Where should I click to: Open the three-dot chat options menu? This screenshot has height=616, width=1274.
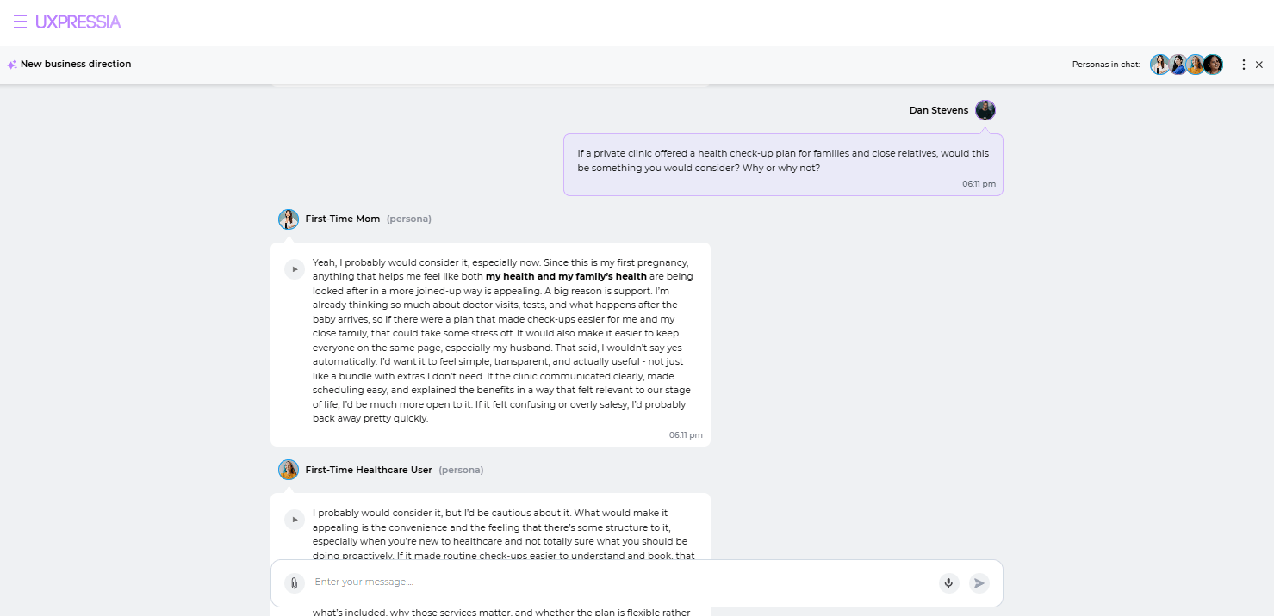(1243, 65)
